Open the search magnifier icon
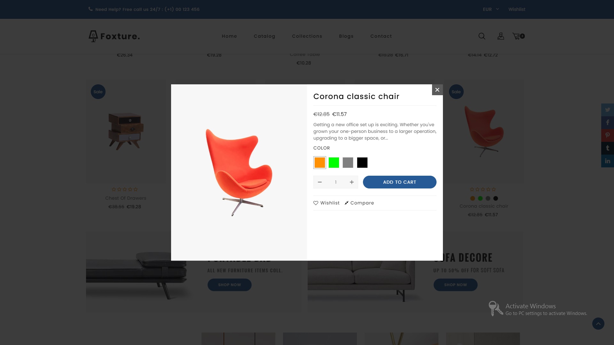 pyautogui.click(x=482, y=36)
